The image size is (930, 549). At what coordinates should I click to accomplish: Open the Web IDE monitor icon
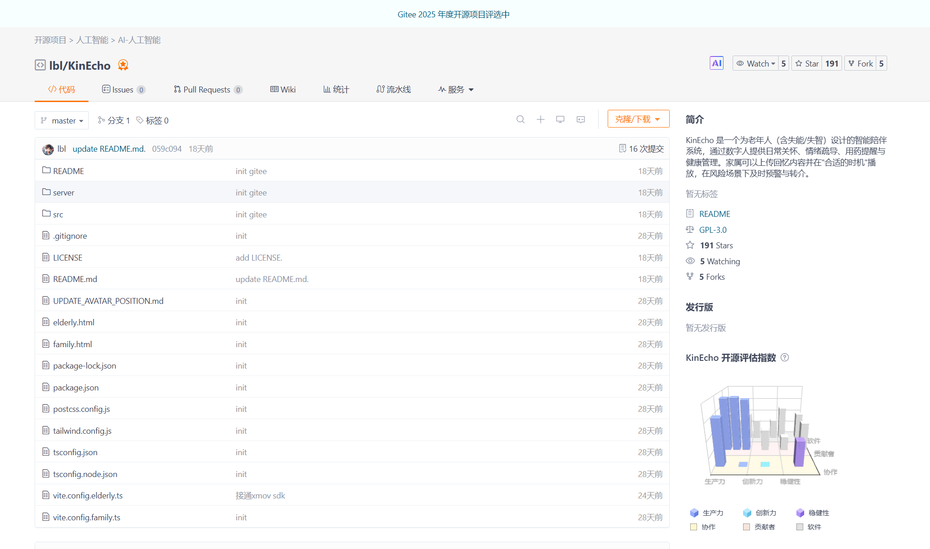(x=560, y=119)
